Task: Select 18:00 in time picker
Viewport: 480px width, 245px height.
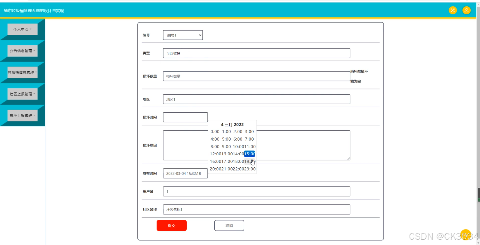Action: point(238,161)
